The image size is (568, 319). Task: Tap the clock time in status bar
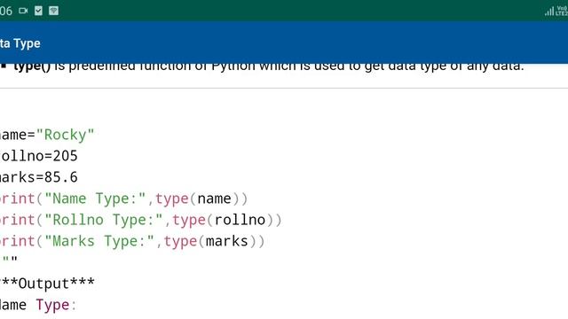[6, 12]
